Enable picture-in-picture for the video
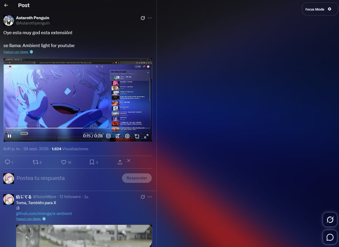 point(137,136)
